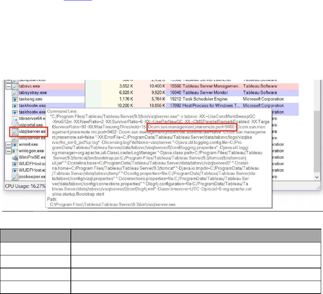Click the CPU Usage status bar entry
The image size is (323, 294).
click(x=25, y=186)
